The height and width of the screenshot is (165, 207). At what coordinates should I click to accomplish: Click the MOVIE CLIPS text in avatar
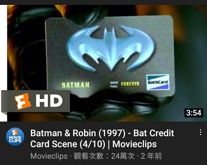pyautogui.click(x=15, y=139)
